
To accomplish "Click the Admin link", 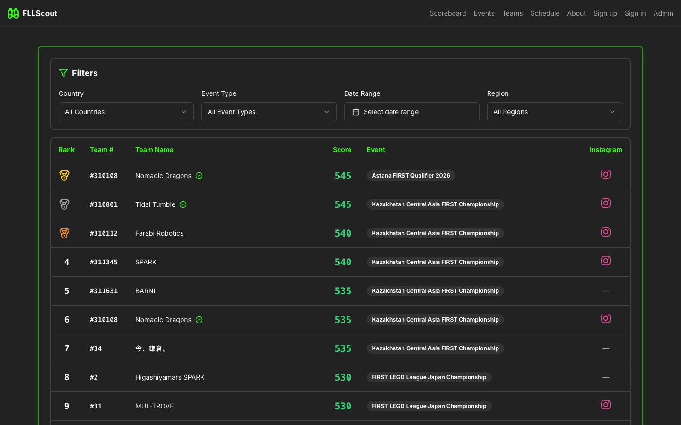I will tap(663, 13).
